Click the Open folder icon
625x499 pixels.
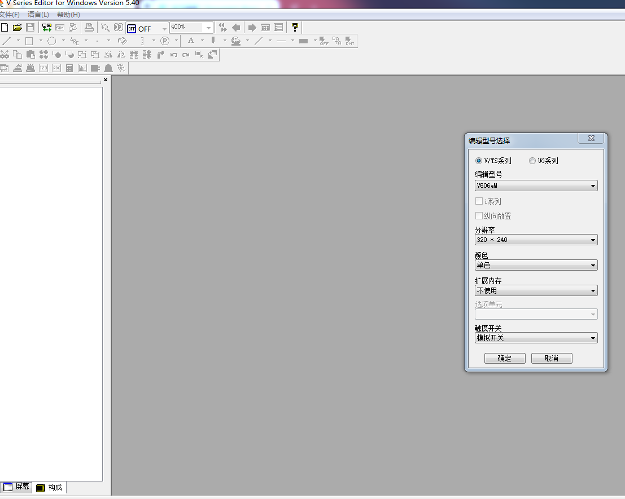18,28
